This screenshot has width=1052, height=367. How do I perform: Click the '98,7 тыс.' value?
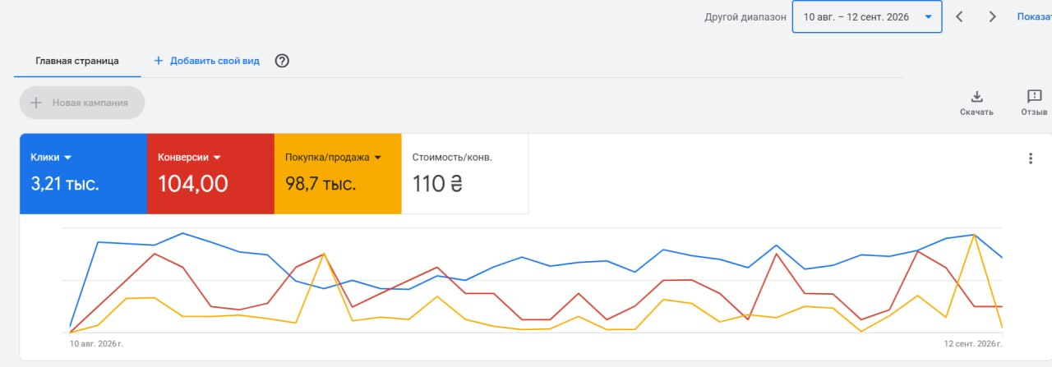pyautogui.click(x=321, y=184)
